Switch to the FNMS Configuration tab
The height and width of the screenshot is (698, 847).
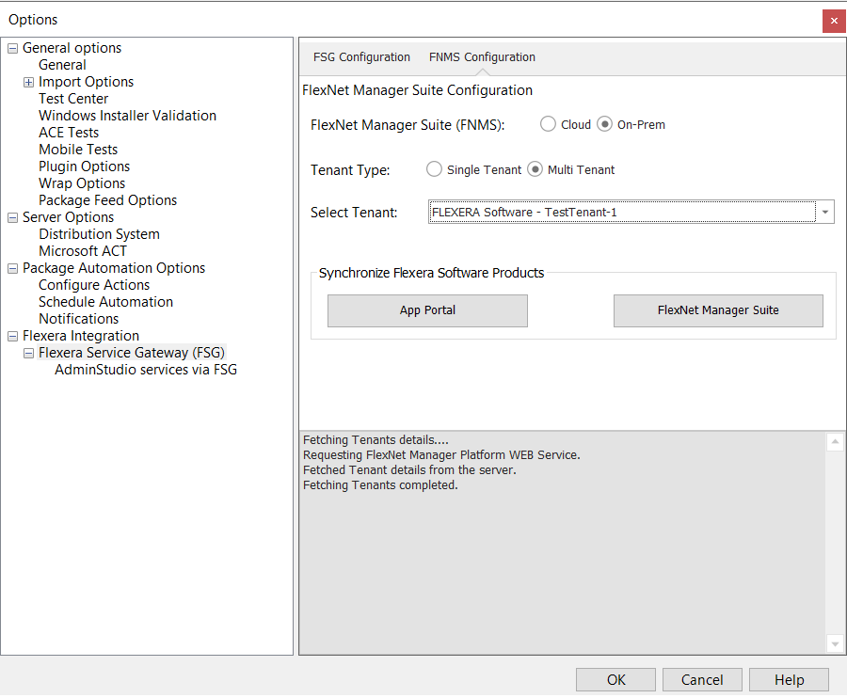click(482, 57)
